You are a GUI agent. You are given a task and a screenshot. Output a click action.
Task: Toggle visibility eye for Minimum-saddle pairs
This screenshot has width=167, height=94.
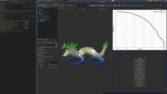tap(38, 16)
